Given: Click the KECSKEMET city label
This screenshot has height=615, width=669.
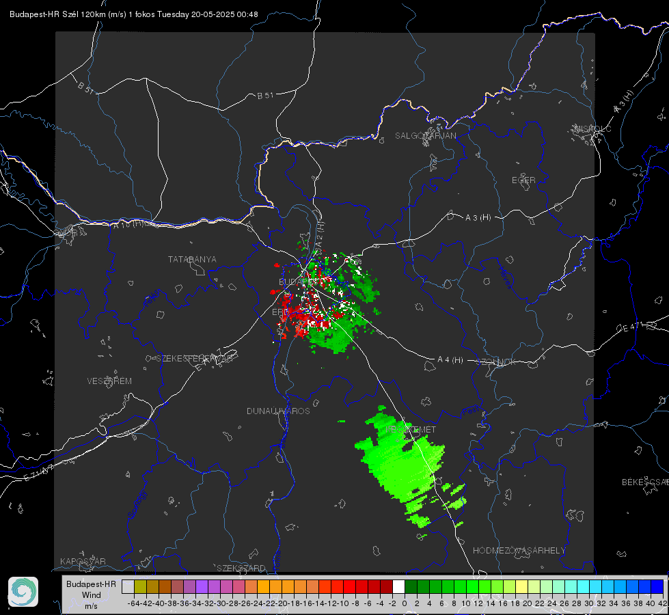Looking at the screenshot, I should pos(411,430).
